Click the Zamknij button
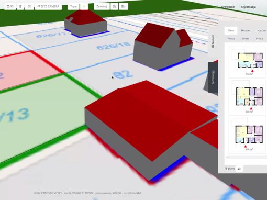This screenshot has height=200, width=267. coord(102,6)
